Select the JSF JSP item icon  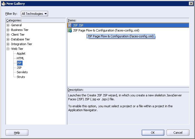(70, 25)
